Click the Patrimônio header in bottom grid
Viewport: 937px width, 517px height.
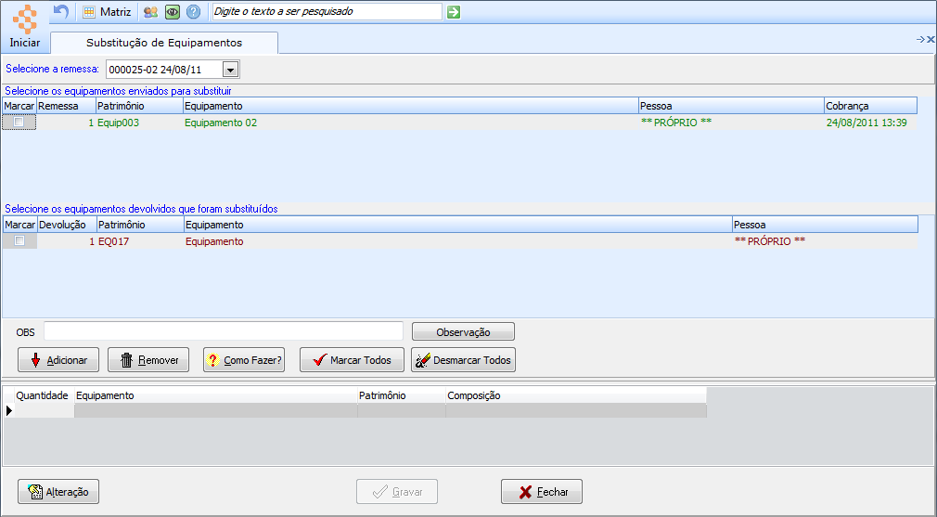402,395
